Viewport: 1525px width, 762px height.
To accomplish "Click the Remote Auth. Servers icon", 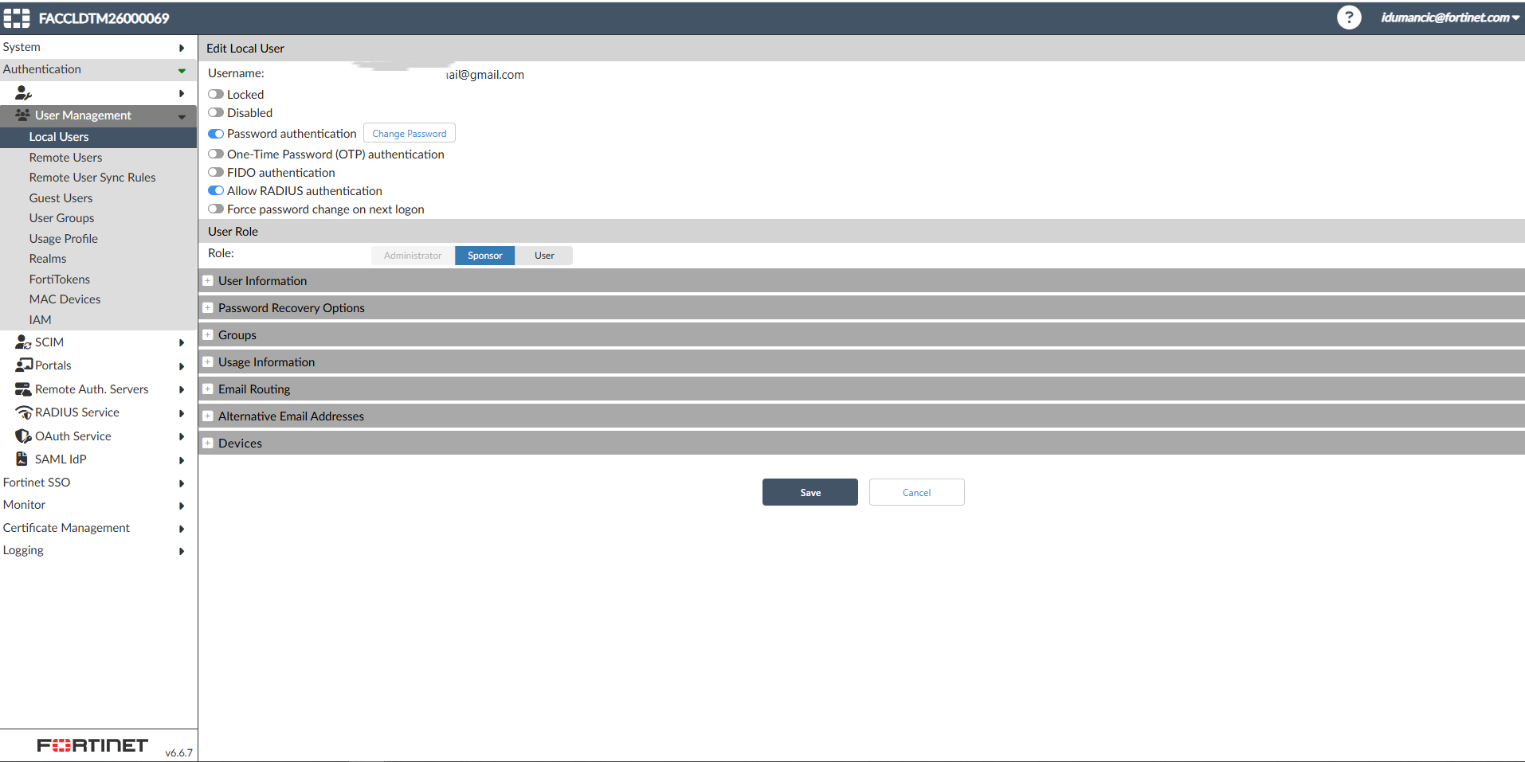I will (23, 389).
